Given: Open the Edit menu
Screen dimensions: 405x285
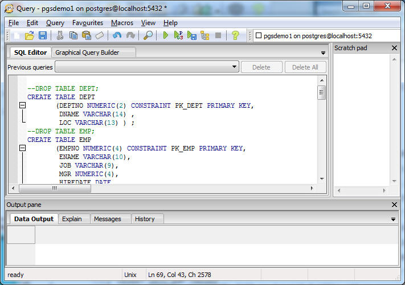Looking at the screenshot, I should click(x=32, y=23).
